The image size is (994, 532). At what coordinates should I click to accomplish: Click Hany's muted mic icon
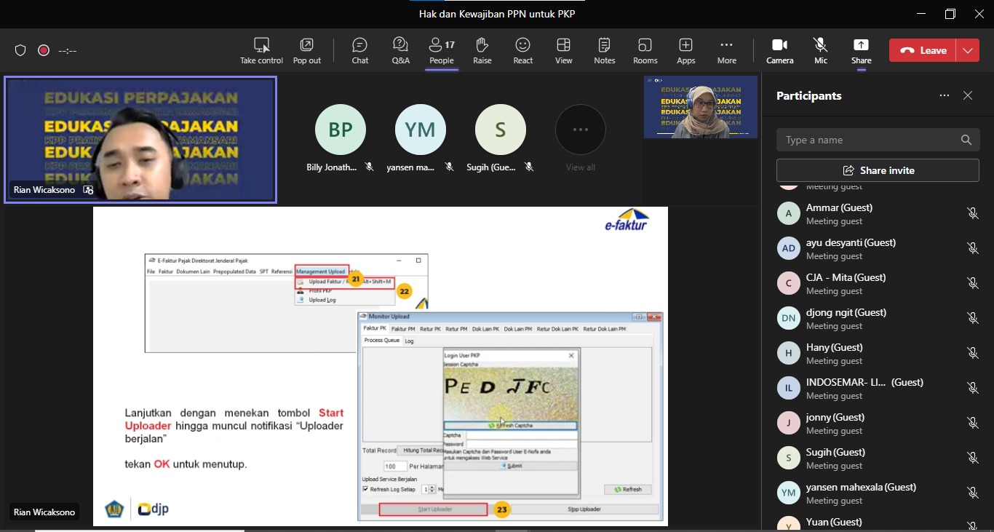click(x=972, y=353)
